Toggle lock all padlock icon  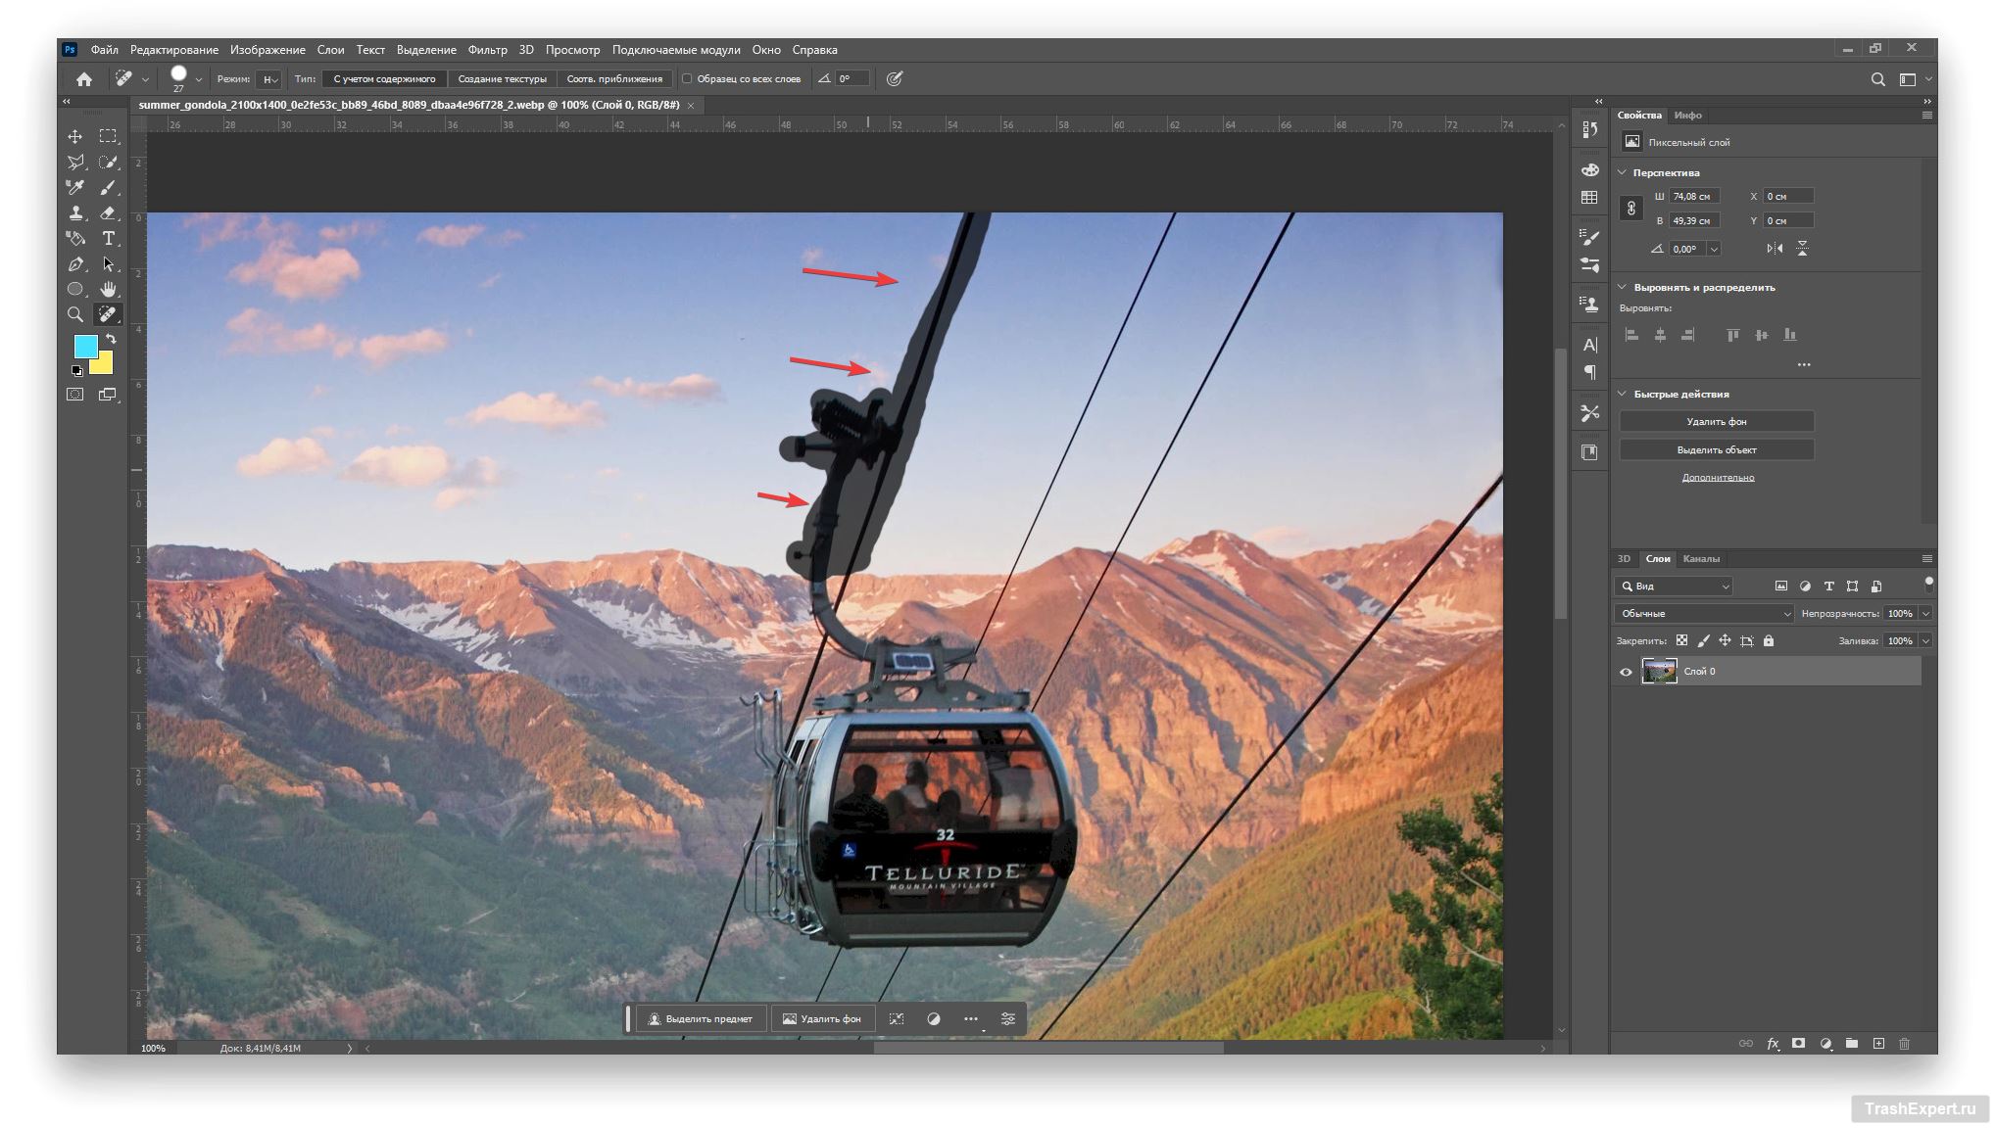click(1769, 641)
